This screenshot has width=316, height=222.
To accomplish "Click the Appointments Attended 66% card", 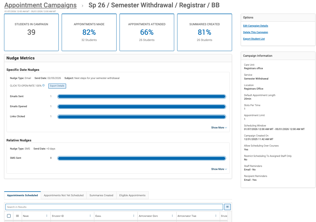I will coord(147,32).
